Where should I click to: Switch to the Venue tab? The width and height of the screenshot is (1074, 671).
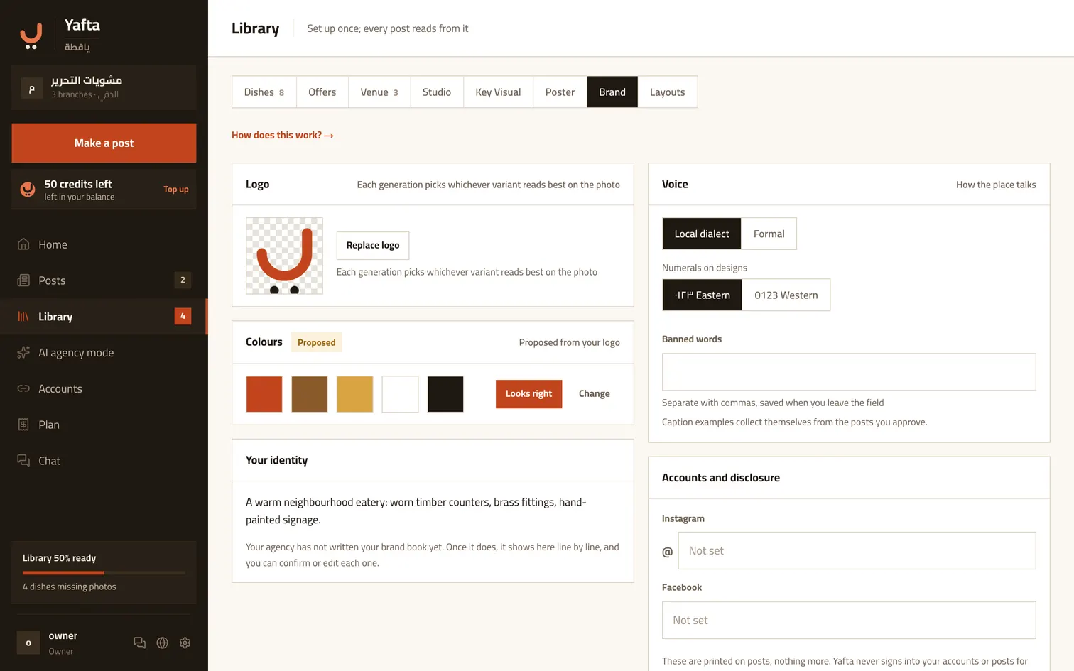coord(379,92)
